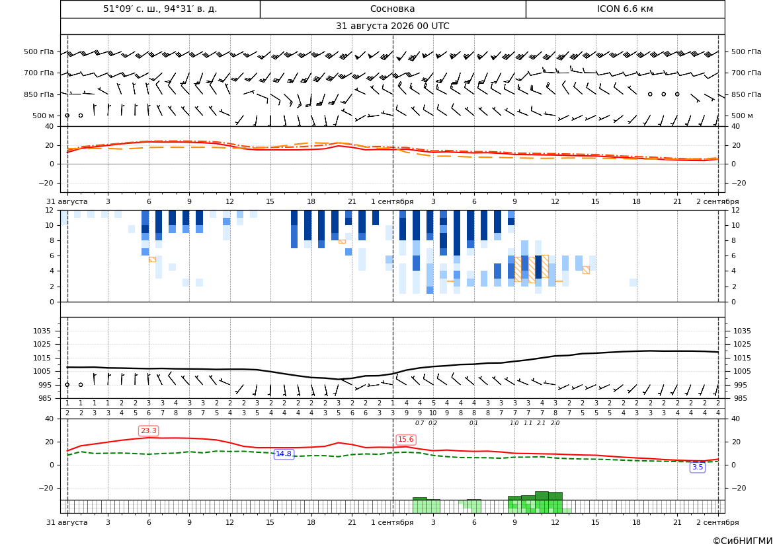Click the 14.8 min temperature label

284,454
